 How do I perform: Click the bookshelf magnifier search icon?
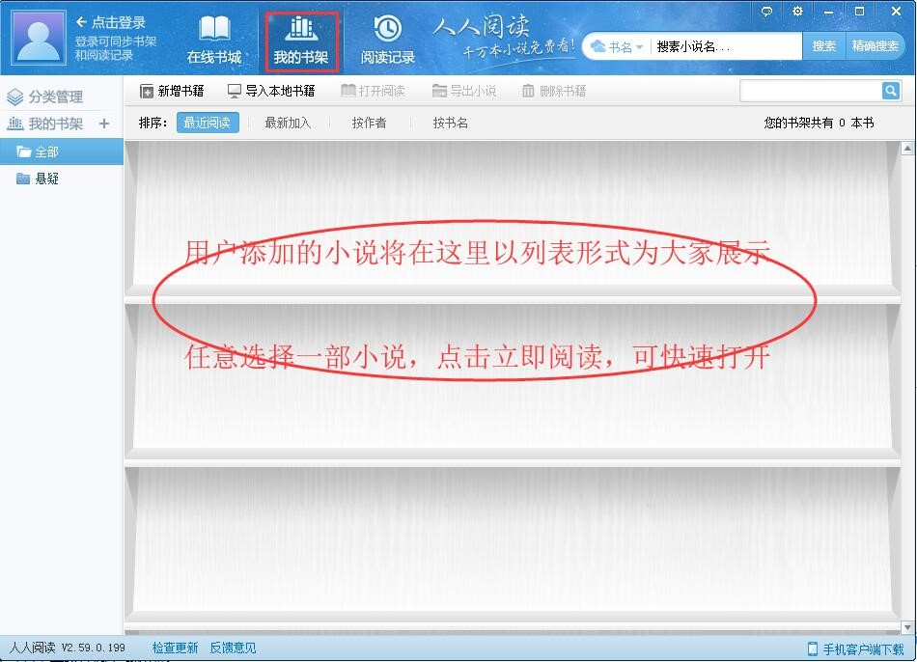pos(891,91)
